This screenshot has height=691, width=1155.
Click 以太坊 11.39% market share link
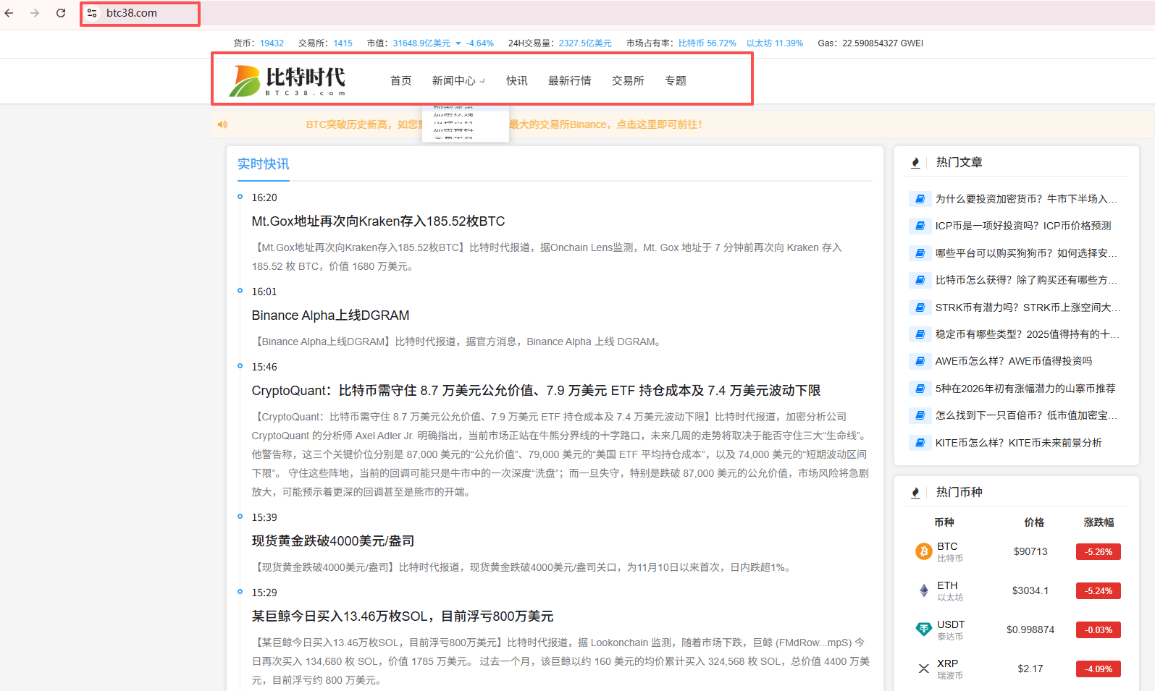tap(775, 43)
